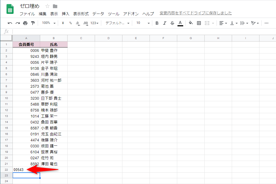The height and width of the screenshot is (184, 276).
Task: Open text rotation options
Action: (255, 23)
